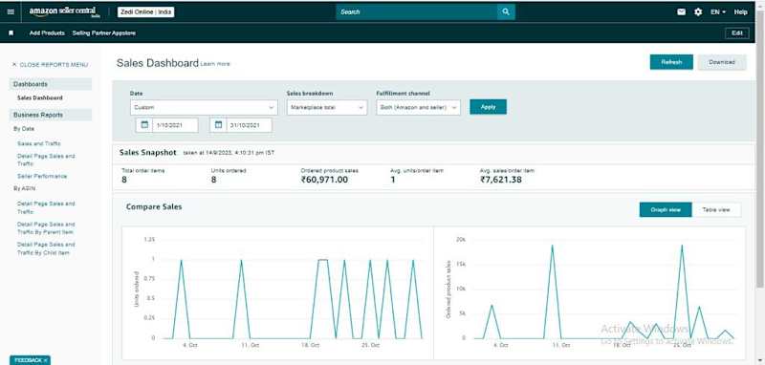Open the Sales breakdown dropdown
Viewport: 765px width, 365px height.
point(327,107)
